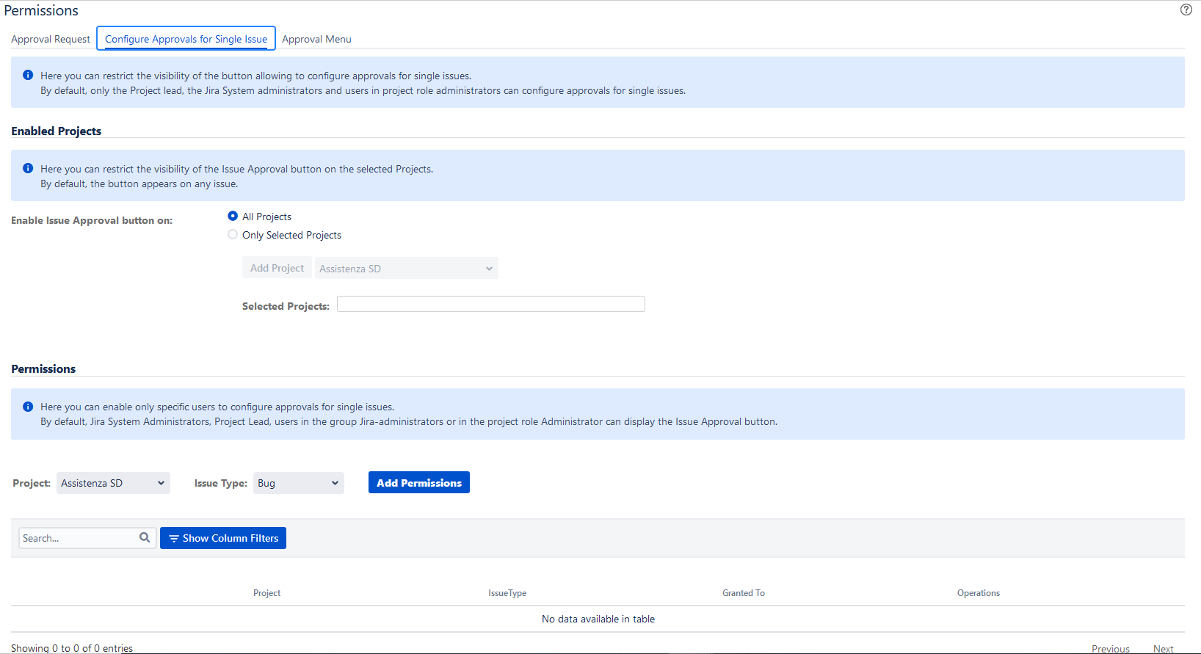This screenshot has height=654, width=1201.
Task: Click the Add Permissions button
Action: coord(418,483)
